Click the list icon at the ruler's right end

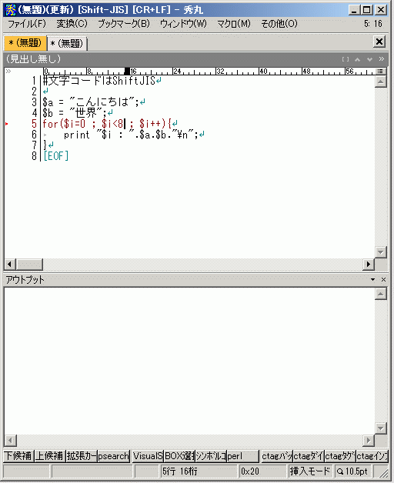[380, 72]
